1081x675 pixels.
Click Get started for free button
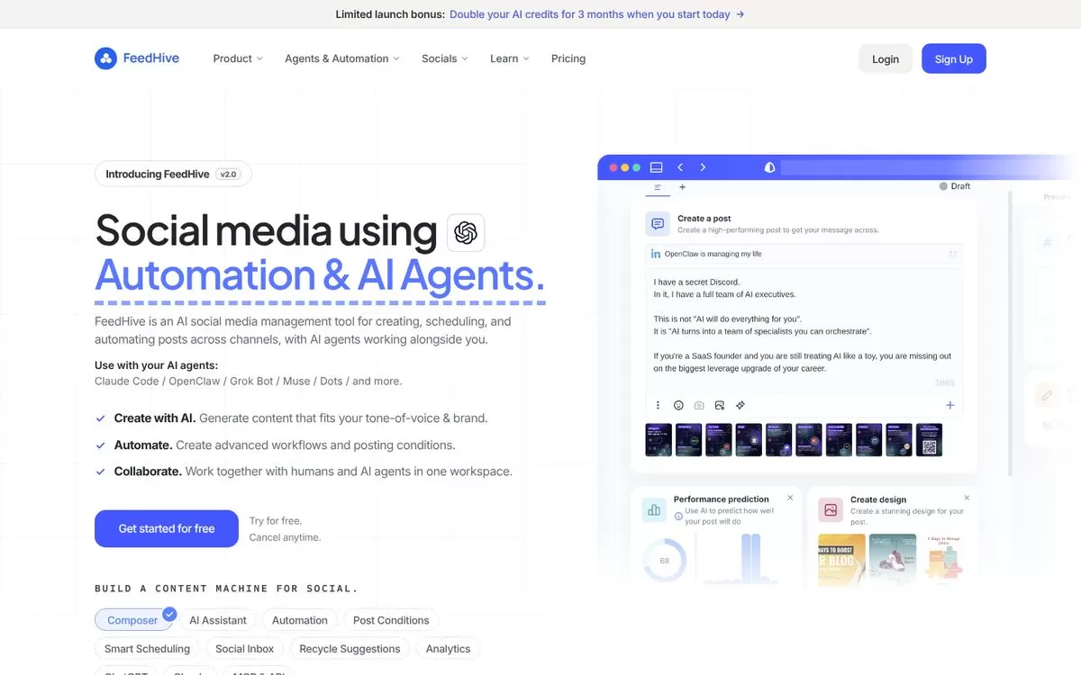click(x=167, y=528)
